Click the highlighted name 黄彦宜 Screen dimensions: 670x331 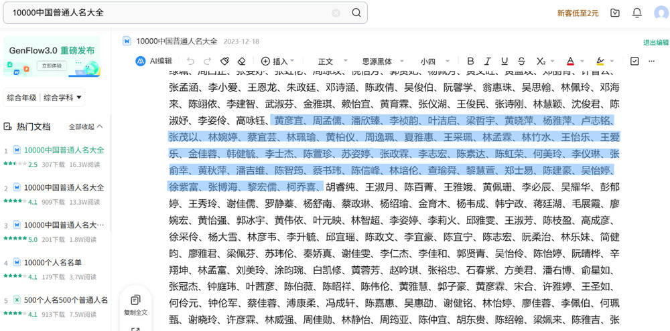[288, 120]
